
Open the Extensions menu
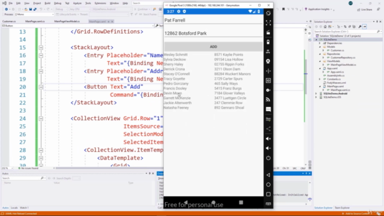point(100,3)
